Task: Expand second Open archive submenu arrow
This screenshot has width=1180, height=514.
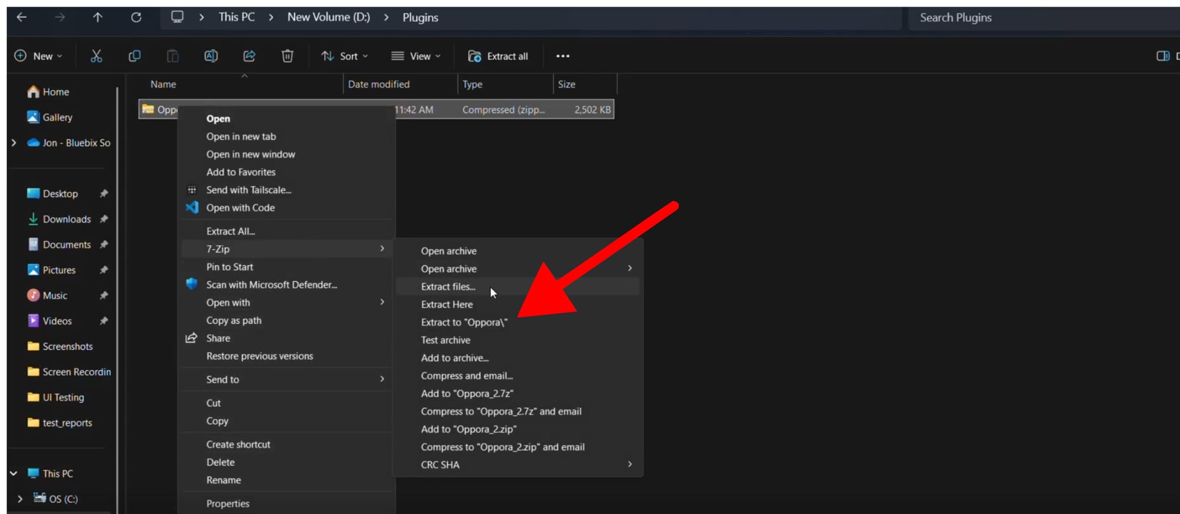Action: (630, 269)
